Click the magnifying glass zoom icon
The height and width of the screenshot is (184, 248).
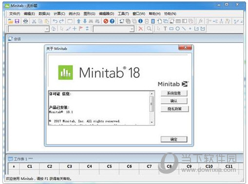(x=149, y=29)
